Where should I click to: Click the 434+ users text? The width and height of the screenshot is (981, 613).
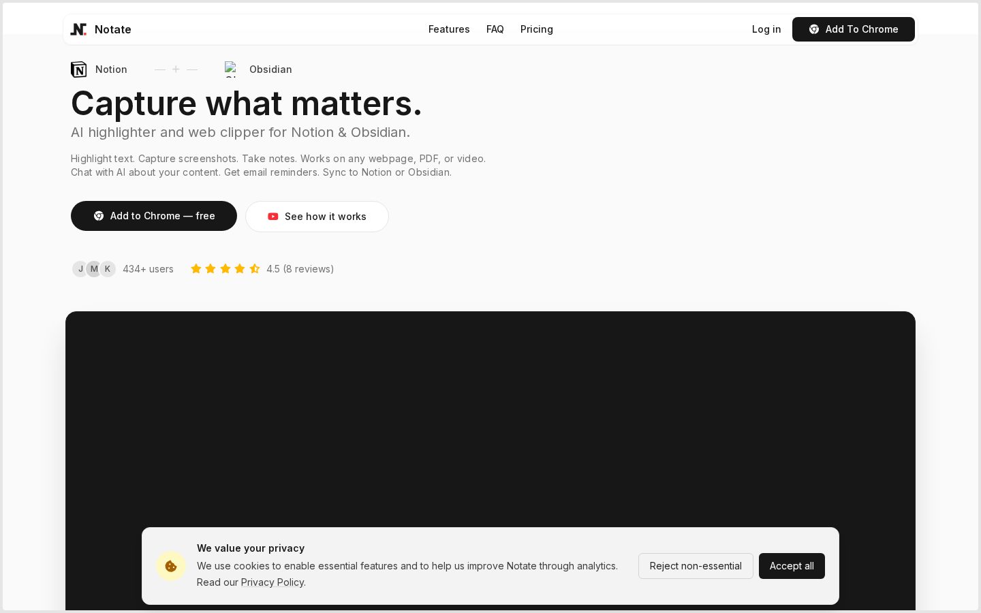(148, 269)
